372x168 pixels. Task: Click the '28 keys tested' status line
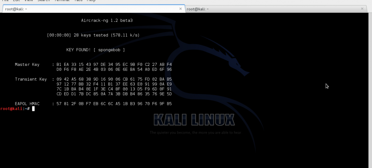93,35
